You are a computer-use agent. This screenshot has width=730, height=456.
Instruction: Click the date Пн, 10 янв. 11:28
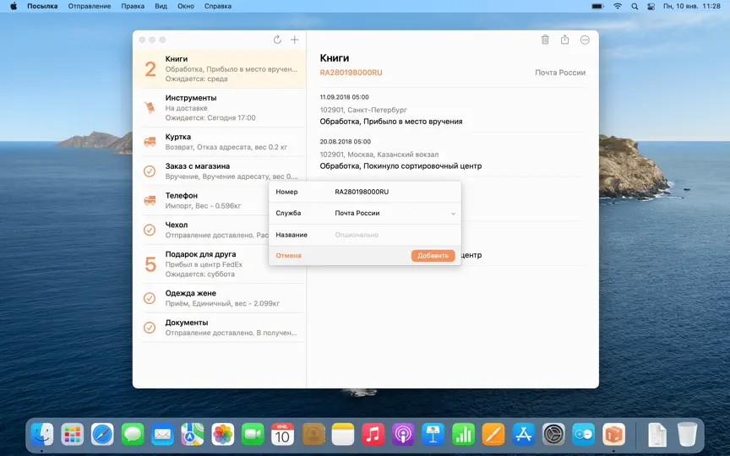[x=692, y=7]
